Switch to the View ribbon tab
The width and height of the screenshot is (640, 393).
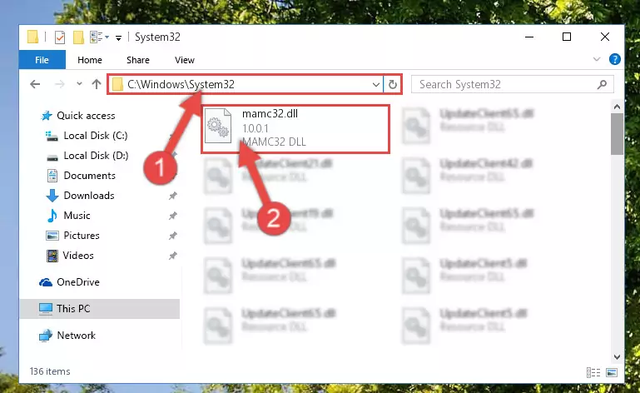(185, 60)
